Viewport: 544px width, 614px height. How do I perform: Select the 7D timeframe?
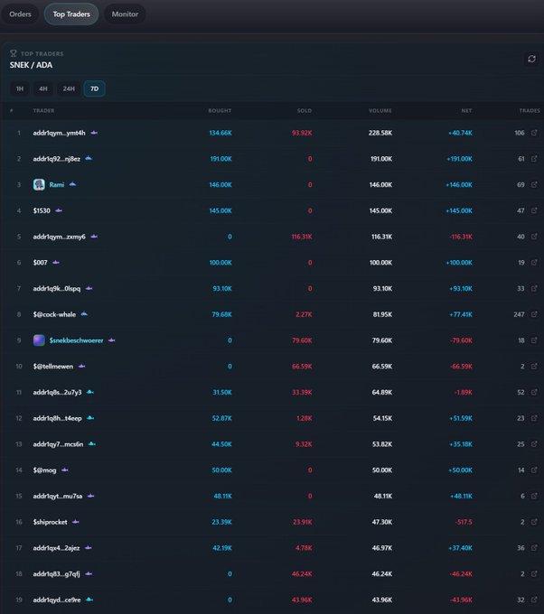pos(95,88)
